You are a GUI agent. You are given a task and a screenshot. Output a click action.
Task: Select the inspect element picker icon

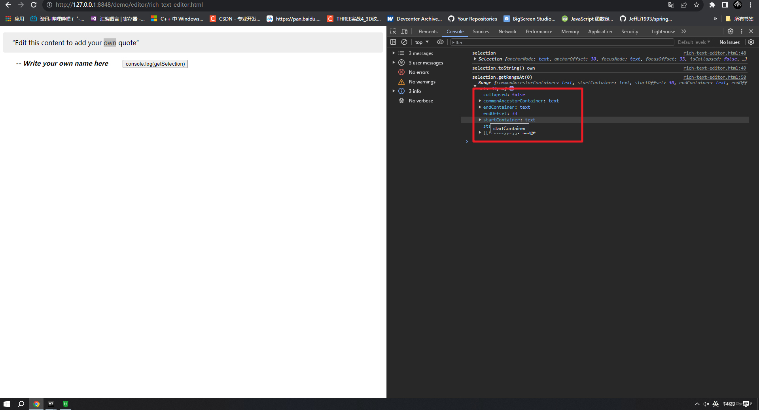click(x=393, y=31)
